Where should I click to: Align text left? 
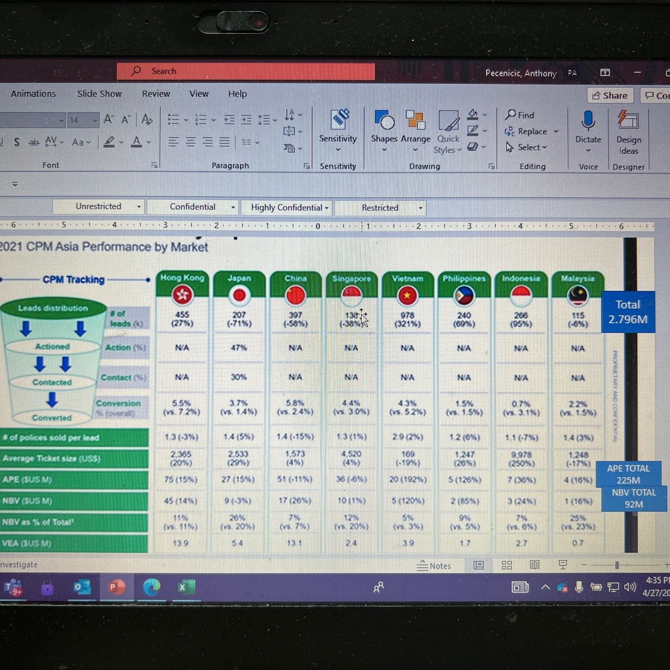[173, 142]
